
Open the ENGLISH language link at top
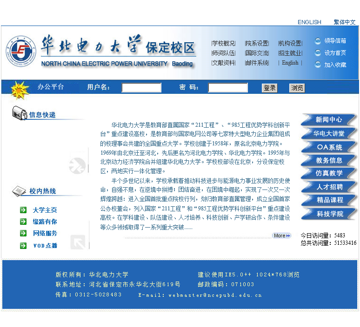[309, 22]
